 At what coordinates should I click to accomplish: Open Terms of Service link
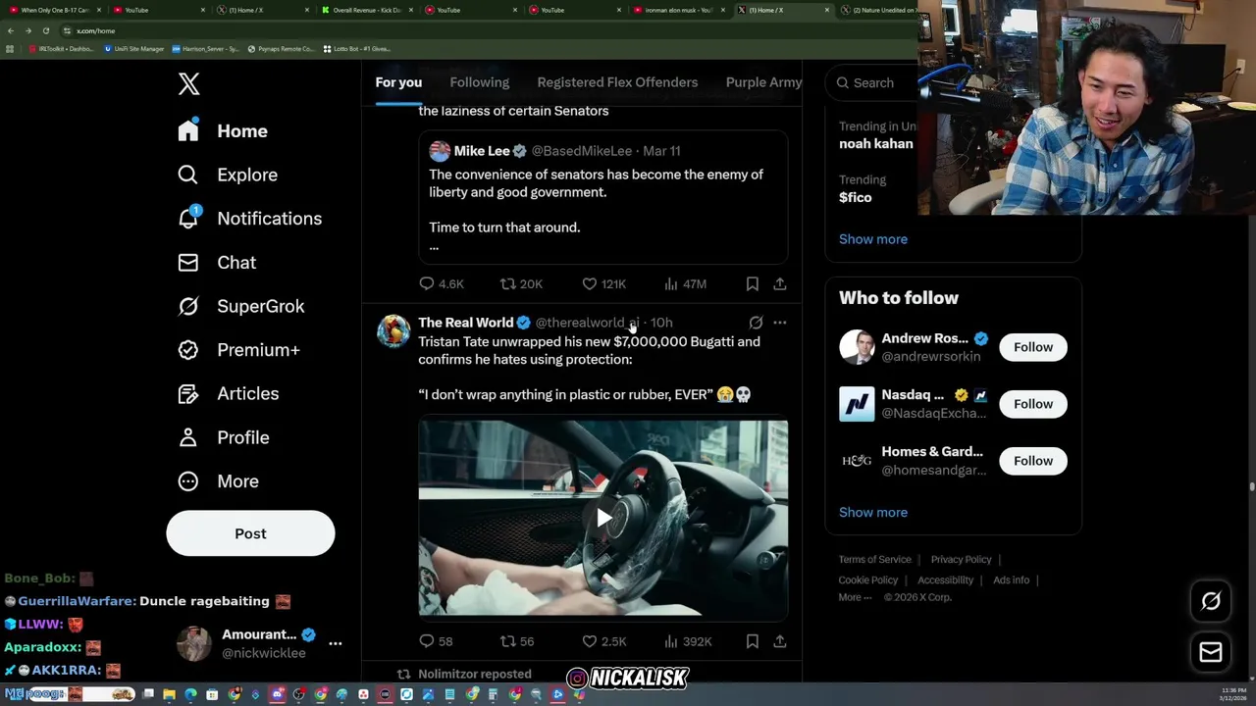point(874,559)
